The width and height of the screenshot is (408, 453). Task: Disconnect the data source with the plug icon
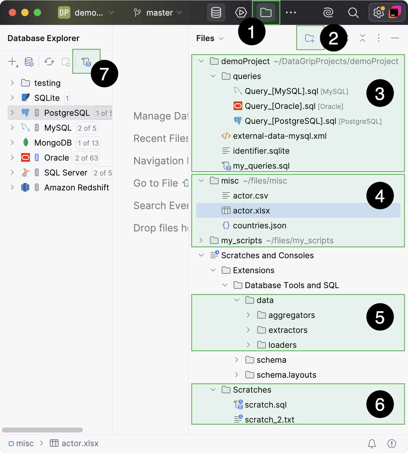[x=66, y=62]
